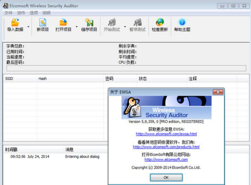Click the 时间戳 log column header

coord(34,150)
